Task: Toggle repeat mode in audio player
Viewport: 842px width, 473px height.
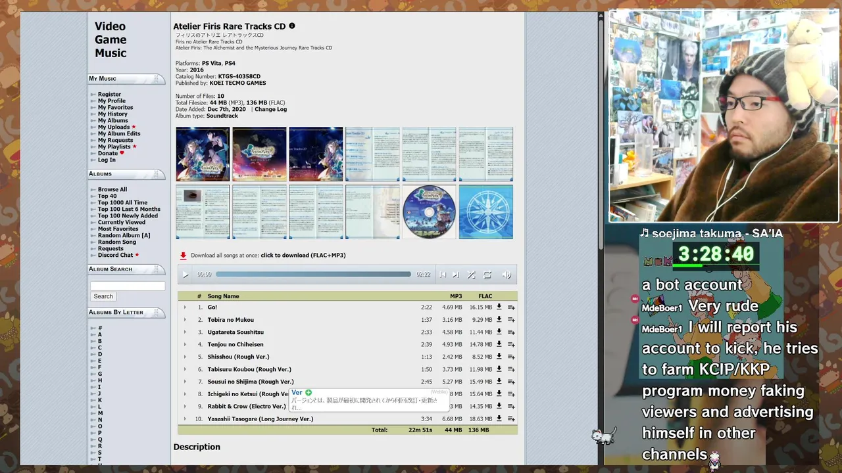Action: coord(487,275)
